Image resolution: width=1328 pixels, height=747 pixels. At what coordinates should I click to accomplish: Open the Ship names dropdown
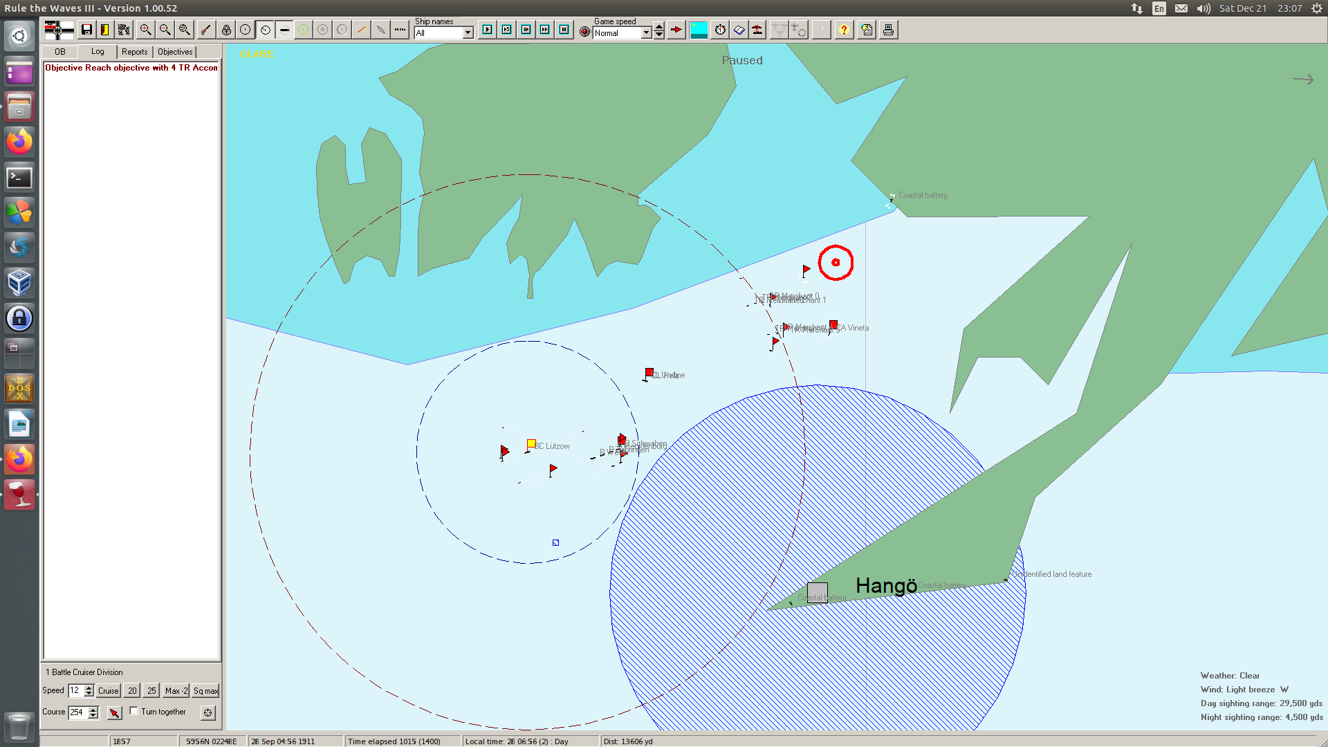tap(468, 33)
